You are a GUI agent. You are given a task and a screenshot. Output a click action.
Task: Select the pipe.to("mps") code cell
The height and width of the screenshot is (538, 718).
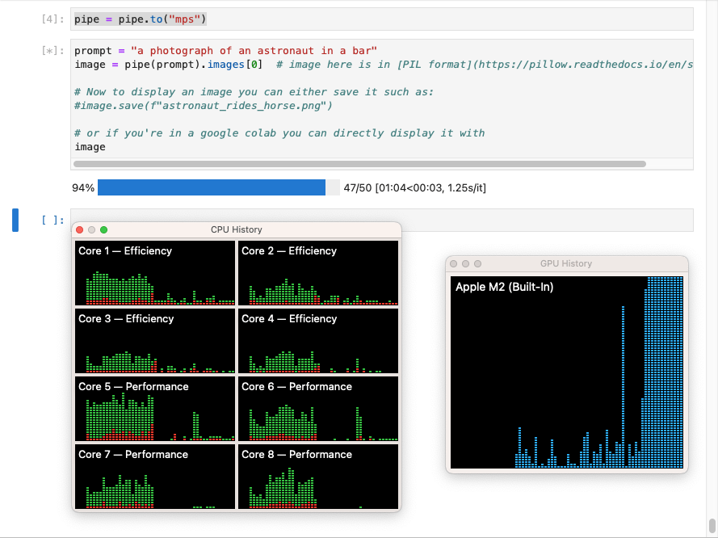[381, 19]
